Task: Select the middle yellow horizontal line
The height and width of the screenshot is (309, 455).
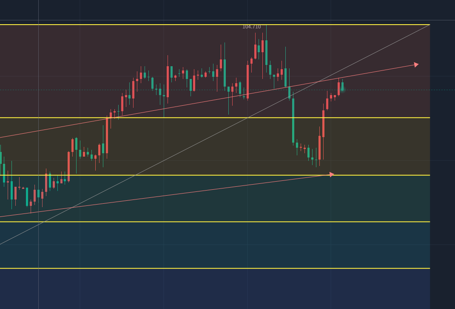Action: click(x=213, y=175)
